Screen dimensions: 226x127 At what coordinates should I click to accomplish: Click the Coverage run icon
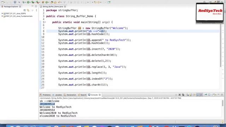click(33, 2)
